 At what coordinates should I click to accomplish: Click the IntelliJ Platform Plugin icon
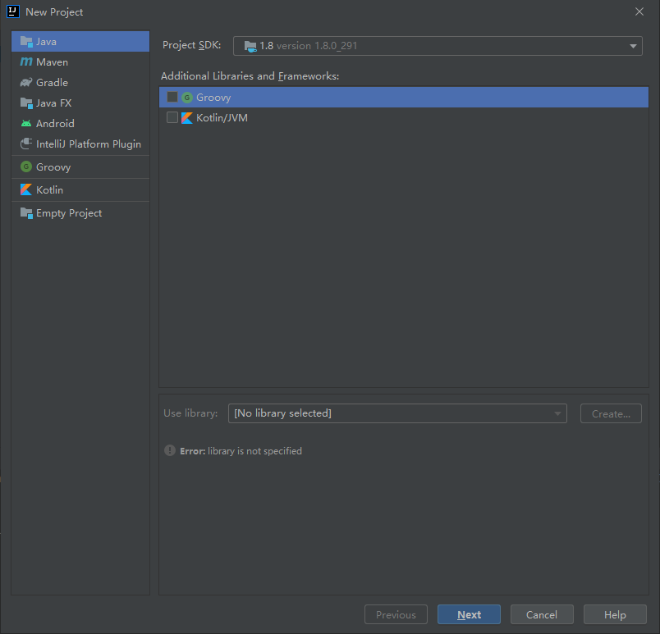tap(26, 144)
